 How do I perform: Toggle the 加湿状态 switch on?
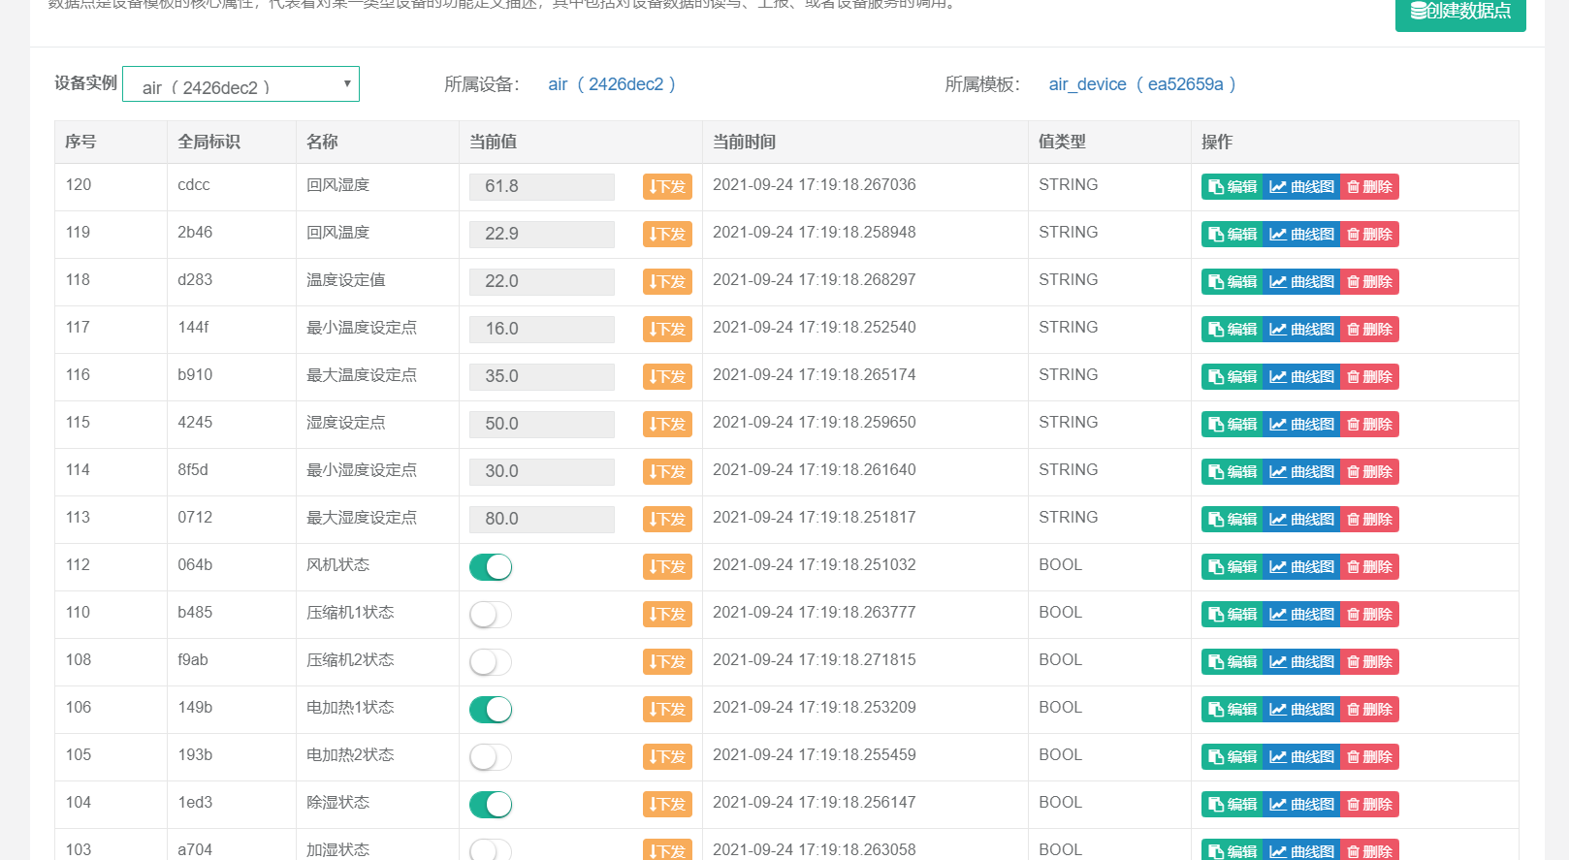pyautogui.click(x=491, y=850)
